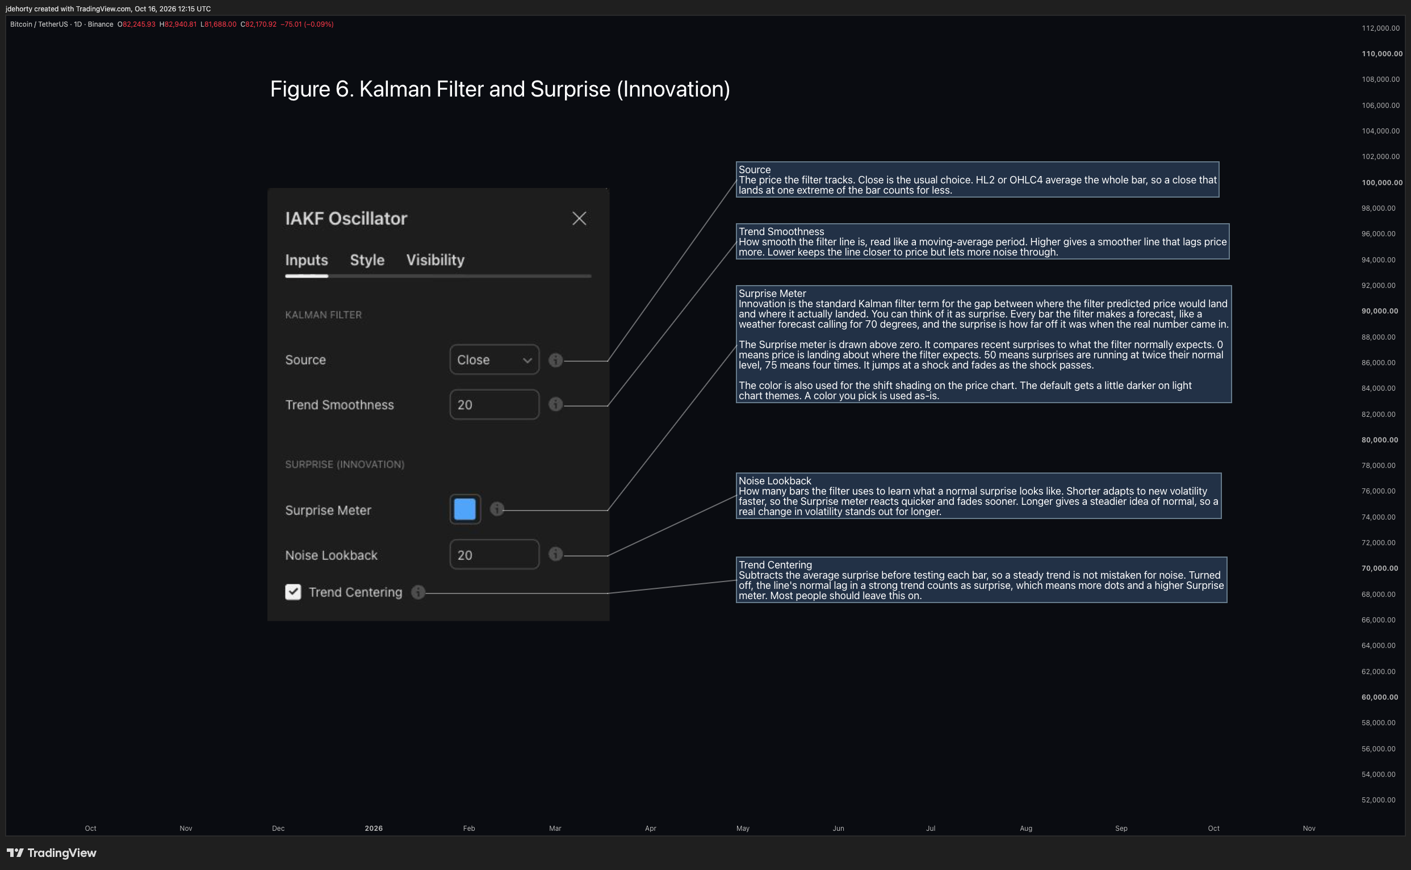1411x870 pixels.
Task: Click the Noise Lookback input field
Action: [x=494, y=555]
